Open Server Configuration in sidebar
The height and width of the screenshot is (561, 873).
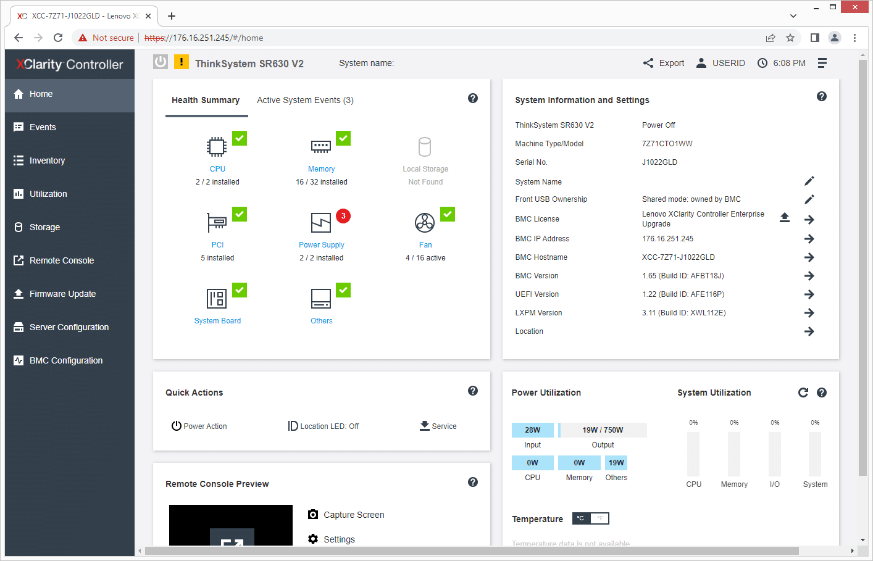(70, 327)
